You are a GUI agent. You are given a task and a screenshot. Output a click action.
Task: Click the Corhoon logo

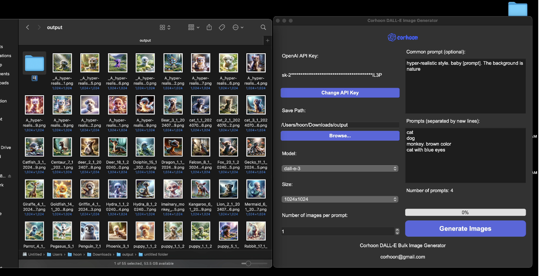click(403, 37)
